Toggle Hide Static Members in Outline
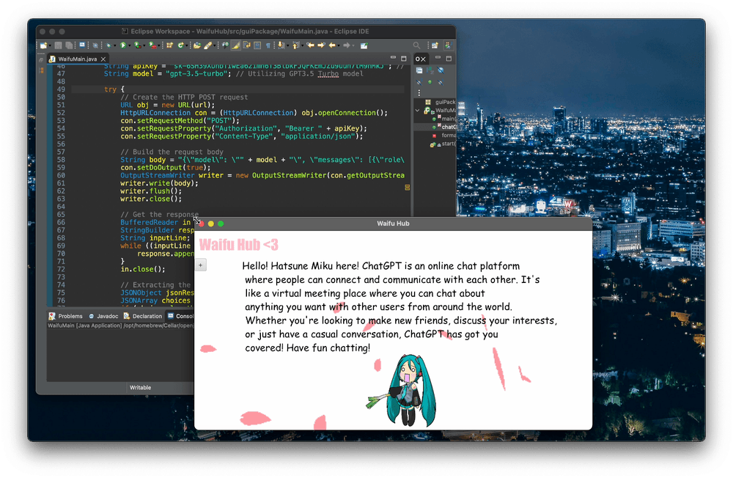The width and height of the screenshot is (733, 478). [x=419, y=82]
